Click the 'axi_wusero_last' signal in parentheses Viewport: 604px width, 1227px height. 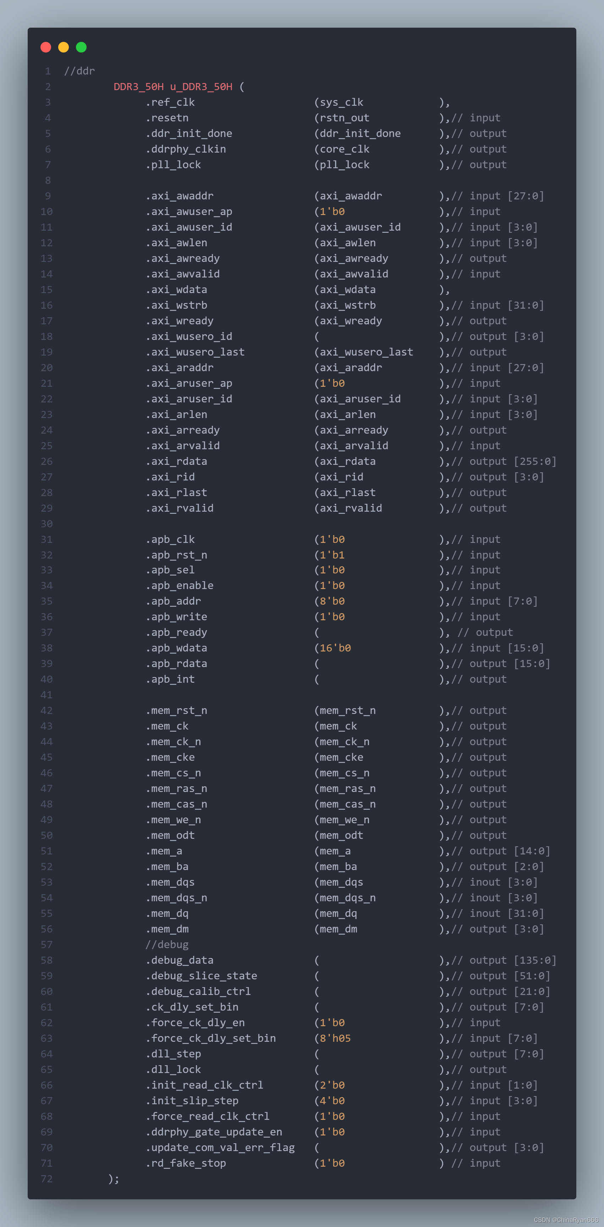(x=366, y=352)
